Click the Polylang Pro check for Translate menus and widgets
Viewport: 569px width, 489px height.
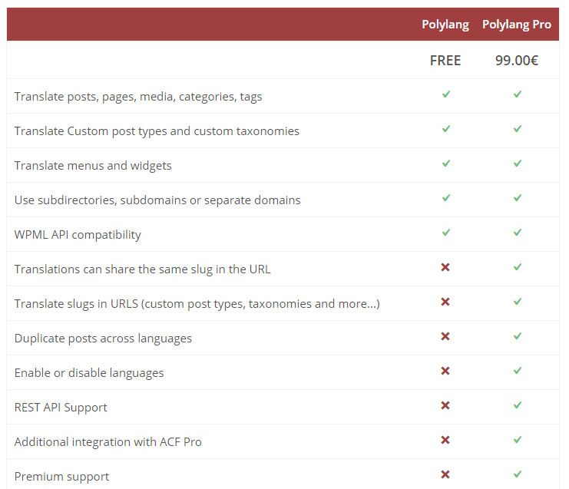point(518,164)
